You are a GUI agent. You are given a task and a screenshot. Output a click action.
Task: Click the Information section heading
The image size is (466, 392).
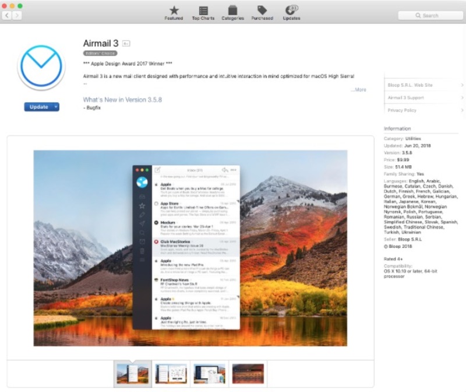397,128
